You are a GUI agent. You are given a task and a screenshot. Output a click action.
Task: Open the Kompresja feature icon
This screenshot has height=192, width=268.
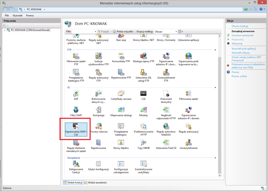[98, 112]
